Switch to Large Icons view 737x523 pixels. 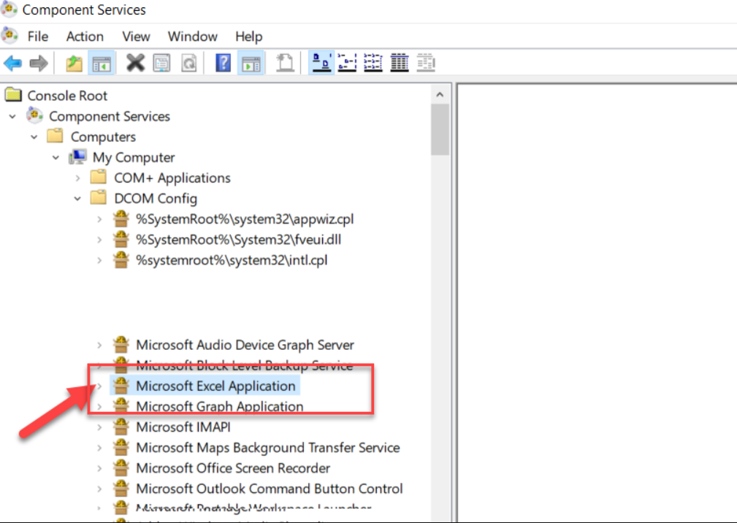pos(321,63)
